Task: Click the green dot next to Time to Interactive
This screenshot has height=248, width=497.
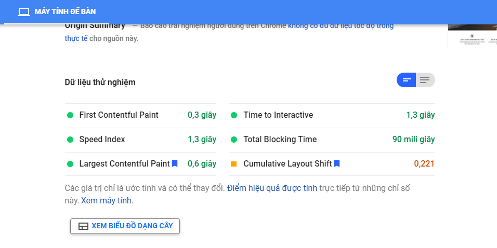Action: point(234,115)
